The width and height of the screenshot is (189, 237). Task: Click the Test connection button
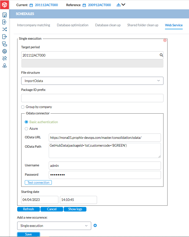click(38, 182)
